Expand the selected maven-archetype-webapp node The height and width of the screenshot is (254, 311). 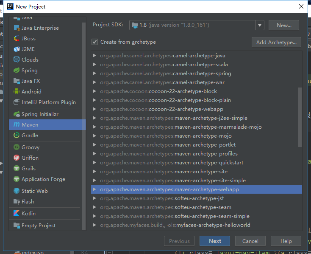pyautogui.click(x=94, y=189)
